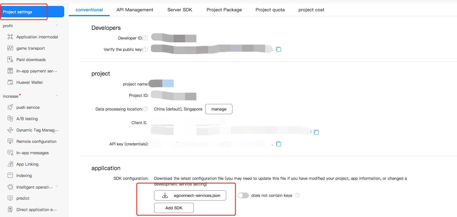The width and height of the screenshot is (457, 217).
Task: Copy the API key credentials
Action: click(x=279, y=144)
